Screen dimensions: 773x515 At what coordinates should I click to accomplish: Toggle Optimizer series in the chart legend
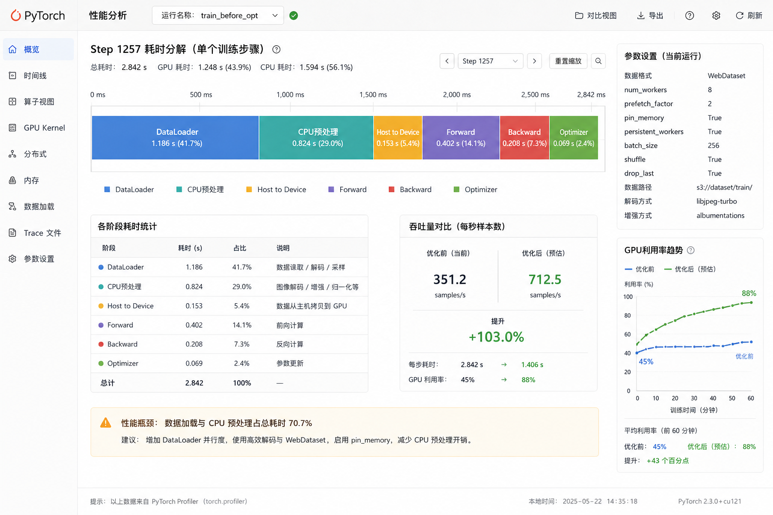(475, 190)
